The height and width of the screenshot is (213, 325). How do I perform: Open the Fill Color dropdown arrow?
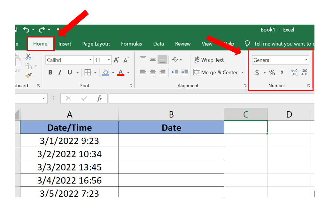tap(113, 72)
